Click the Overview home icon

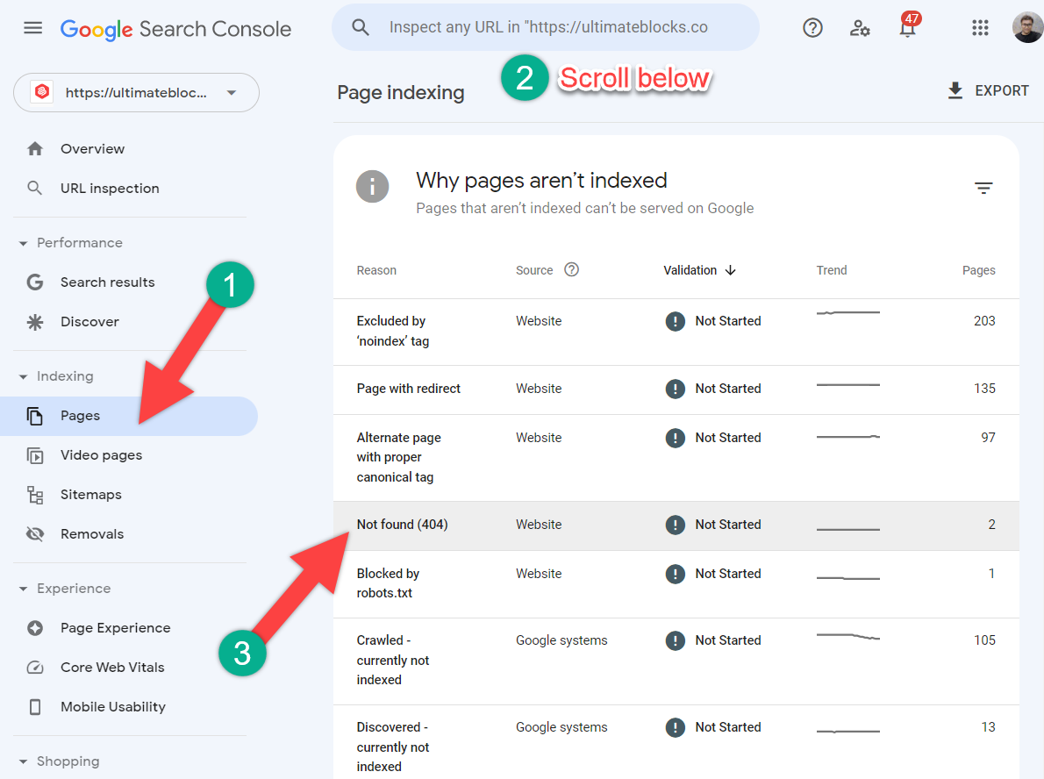(35, 148)
